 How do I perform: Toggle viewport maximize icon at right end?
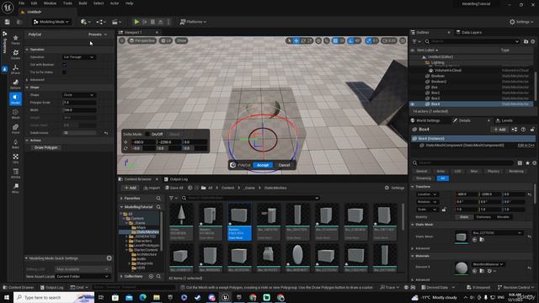(x=403, y=40)
